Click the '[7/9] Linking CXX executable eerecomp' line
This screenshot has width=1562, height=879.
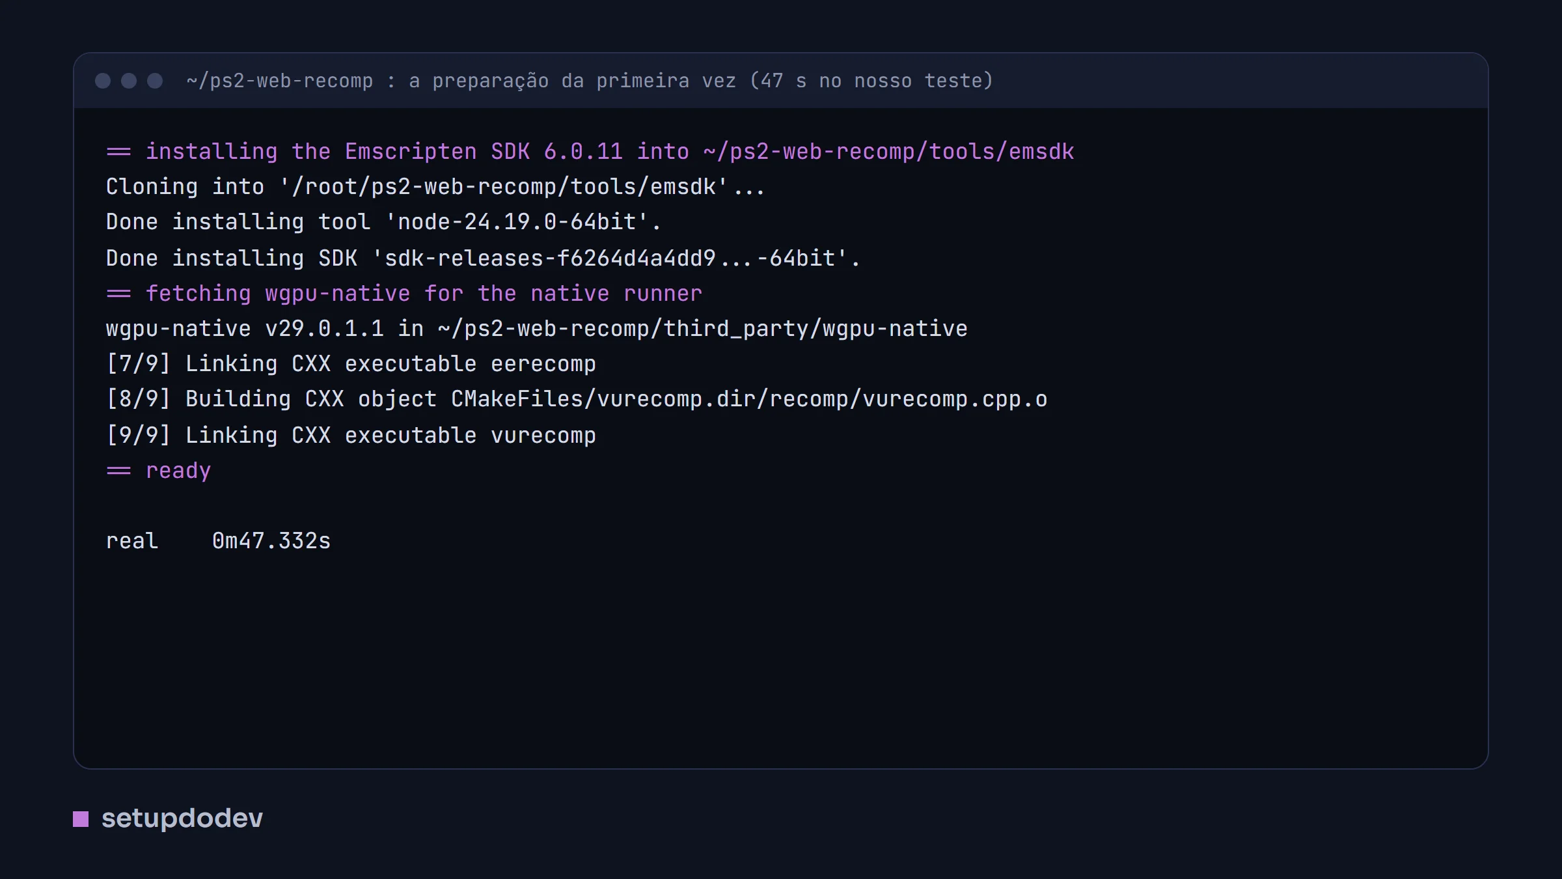351,364
